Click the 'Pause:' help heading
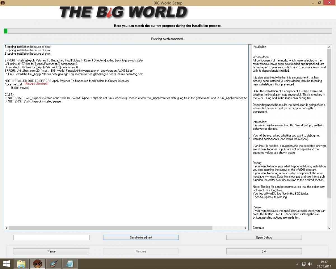336x269 pixels. click(257, 207)
